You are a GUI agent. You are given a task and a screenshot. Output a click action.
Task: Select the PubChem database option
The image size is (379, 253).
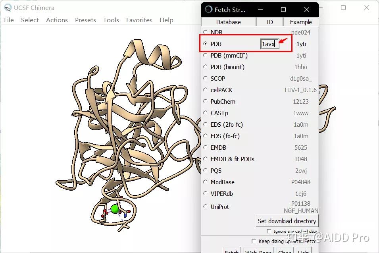point(205,101)
